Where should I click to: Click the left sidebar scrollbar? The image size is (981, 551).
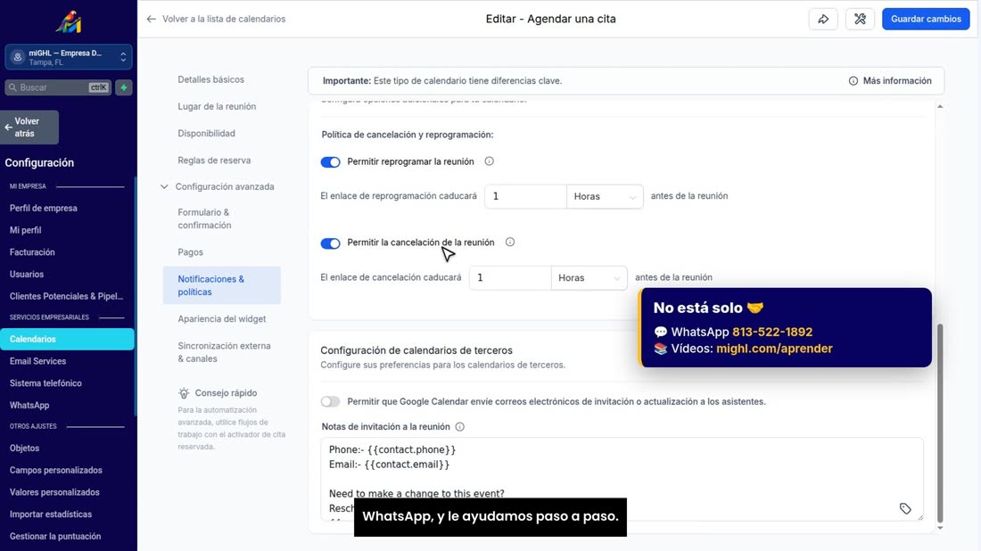136,294
